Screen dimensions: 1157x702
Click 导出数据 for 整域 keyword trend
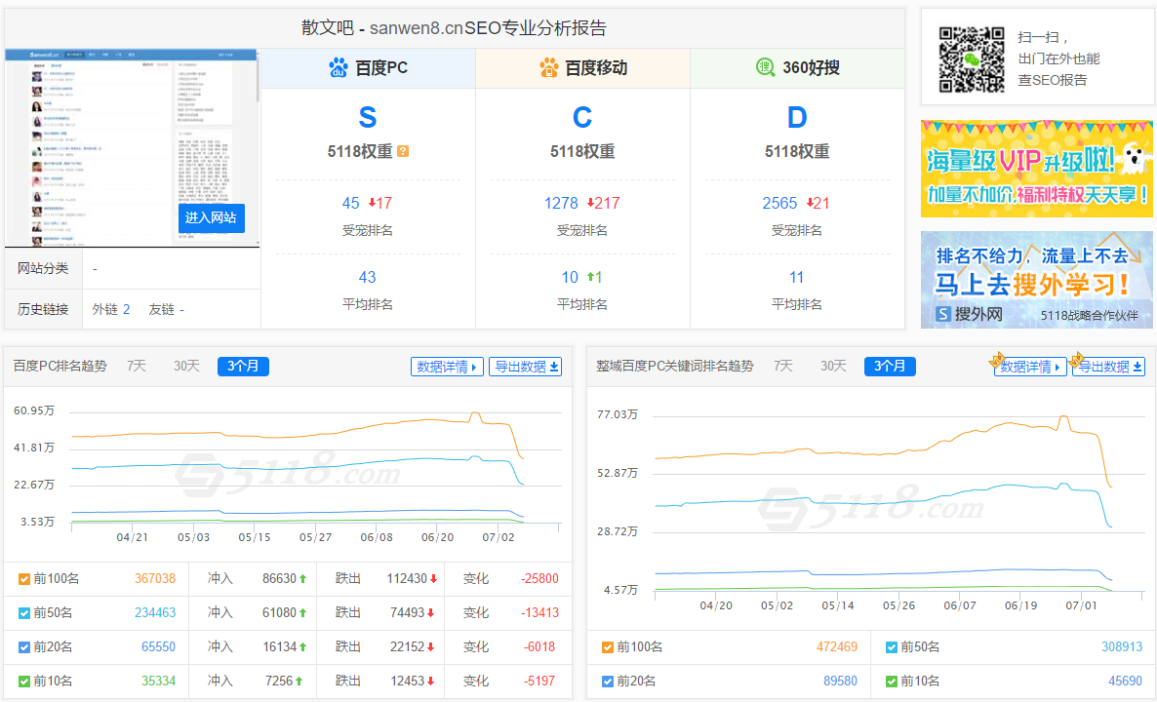point(1109,367)
